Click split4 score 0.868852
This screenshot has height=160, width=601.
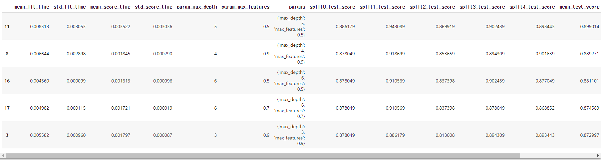[545, 108]
